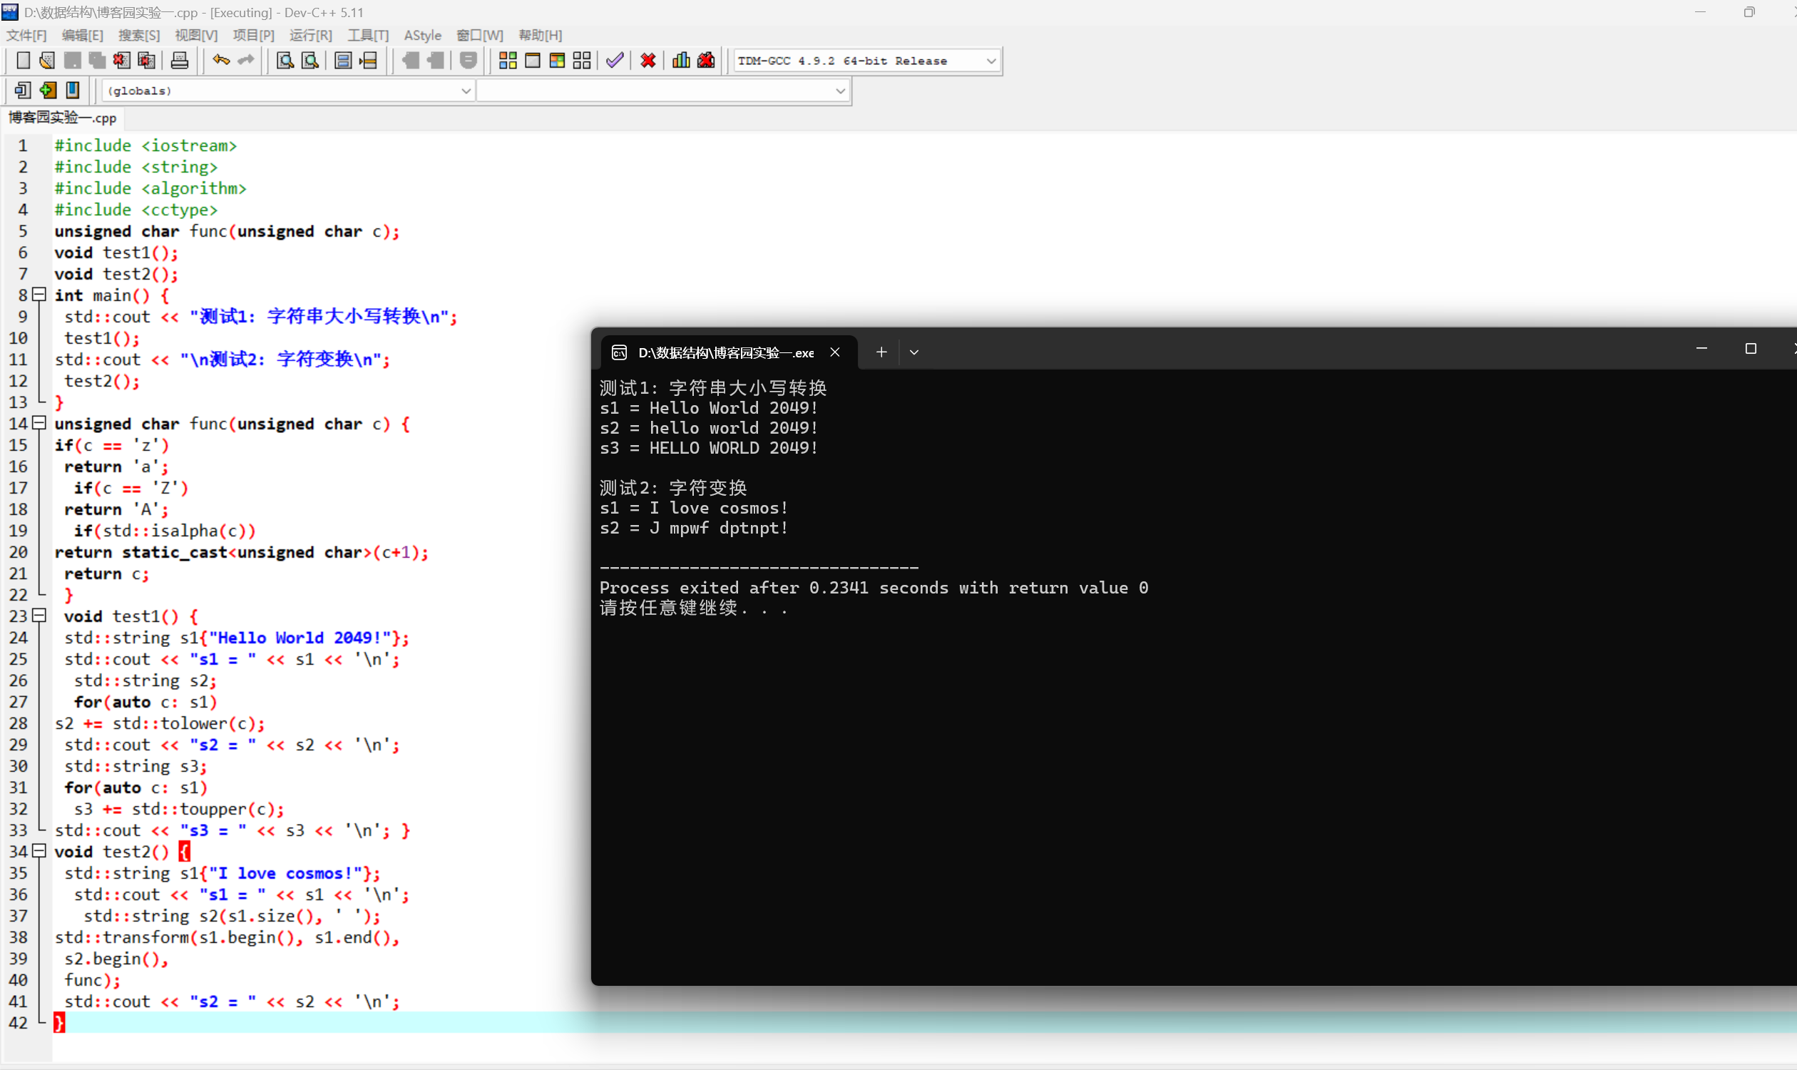Click the New file toolbar icon
Viewport: 1797px width, 1070px height.
pos(22,61)
